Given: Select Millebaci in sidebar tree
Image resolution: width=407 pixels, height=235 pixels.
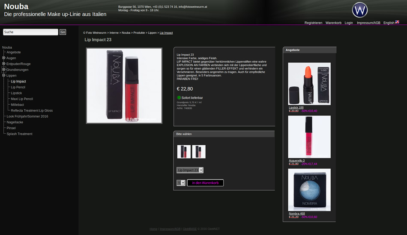Looking at the screenshot, I should point(18,105).
